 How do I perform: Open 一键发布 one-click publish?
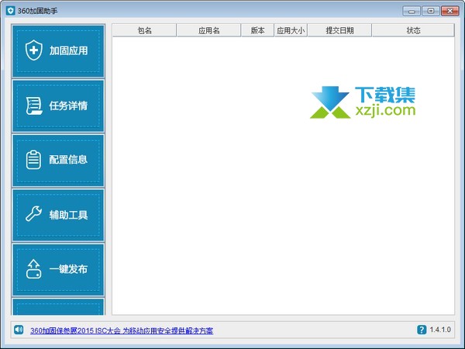pyautogui.click(x=58, y=269)
